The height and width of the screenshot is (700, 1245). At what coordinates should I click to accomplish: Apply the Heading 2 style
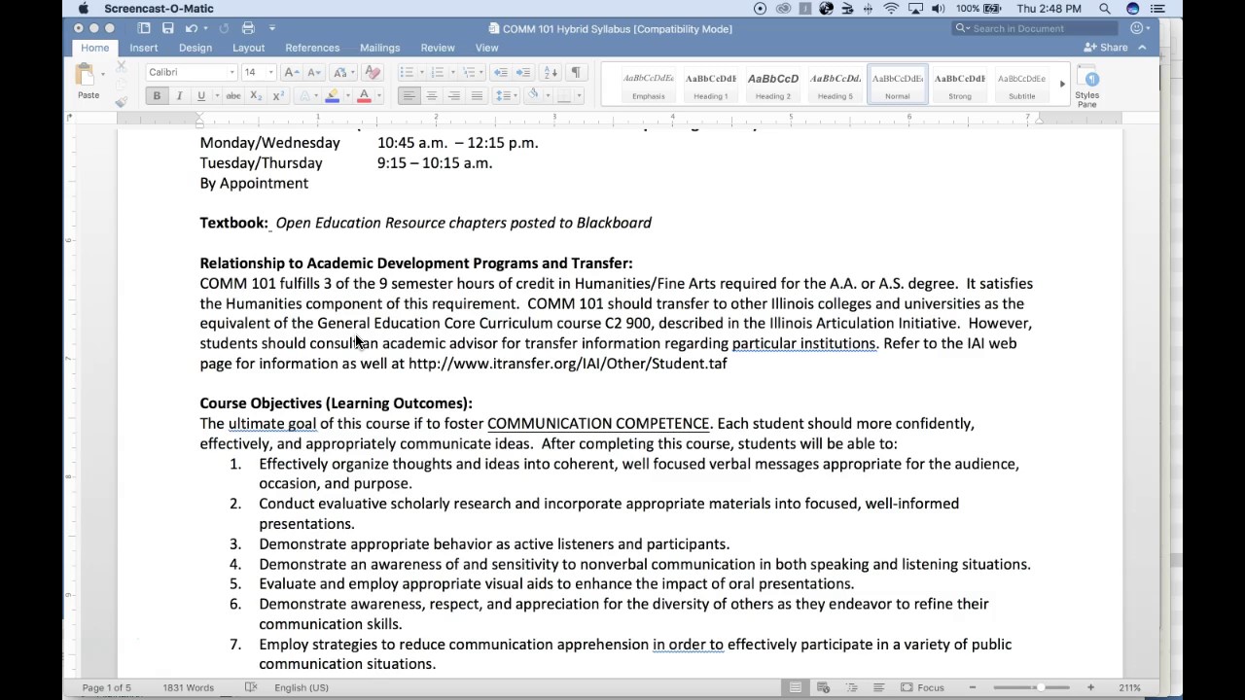[773, 85]
